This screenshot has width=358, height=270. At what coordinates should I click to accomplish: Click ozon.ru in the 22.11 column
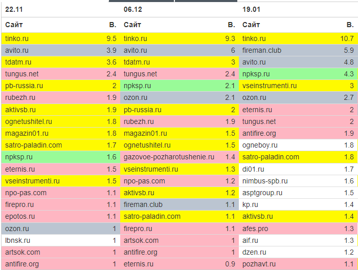(x=17, y=229)
